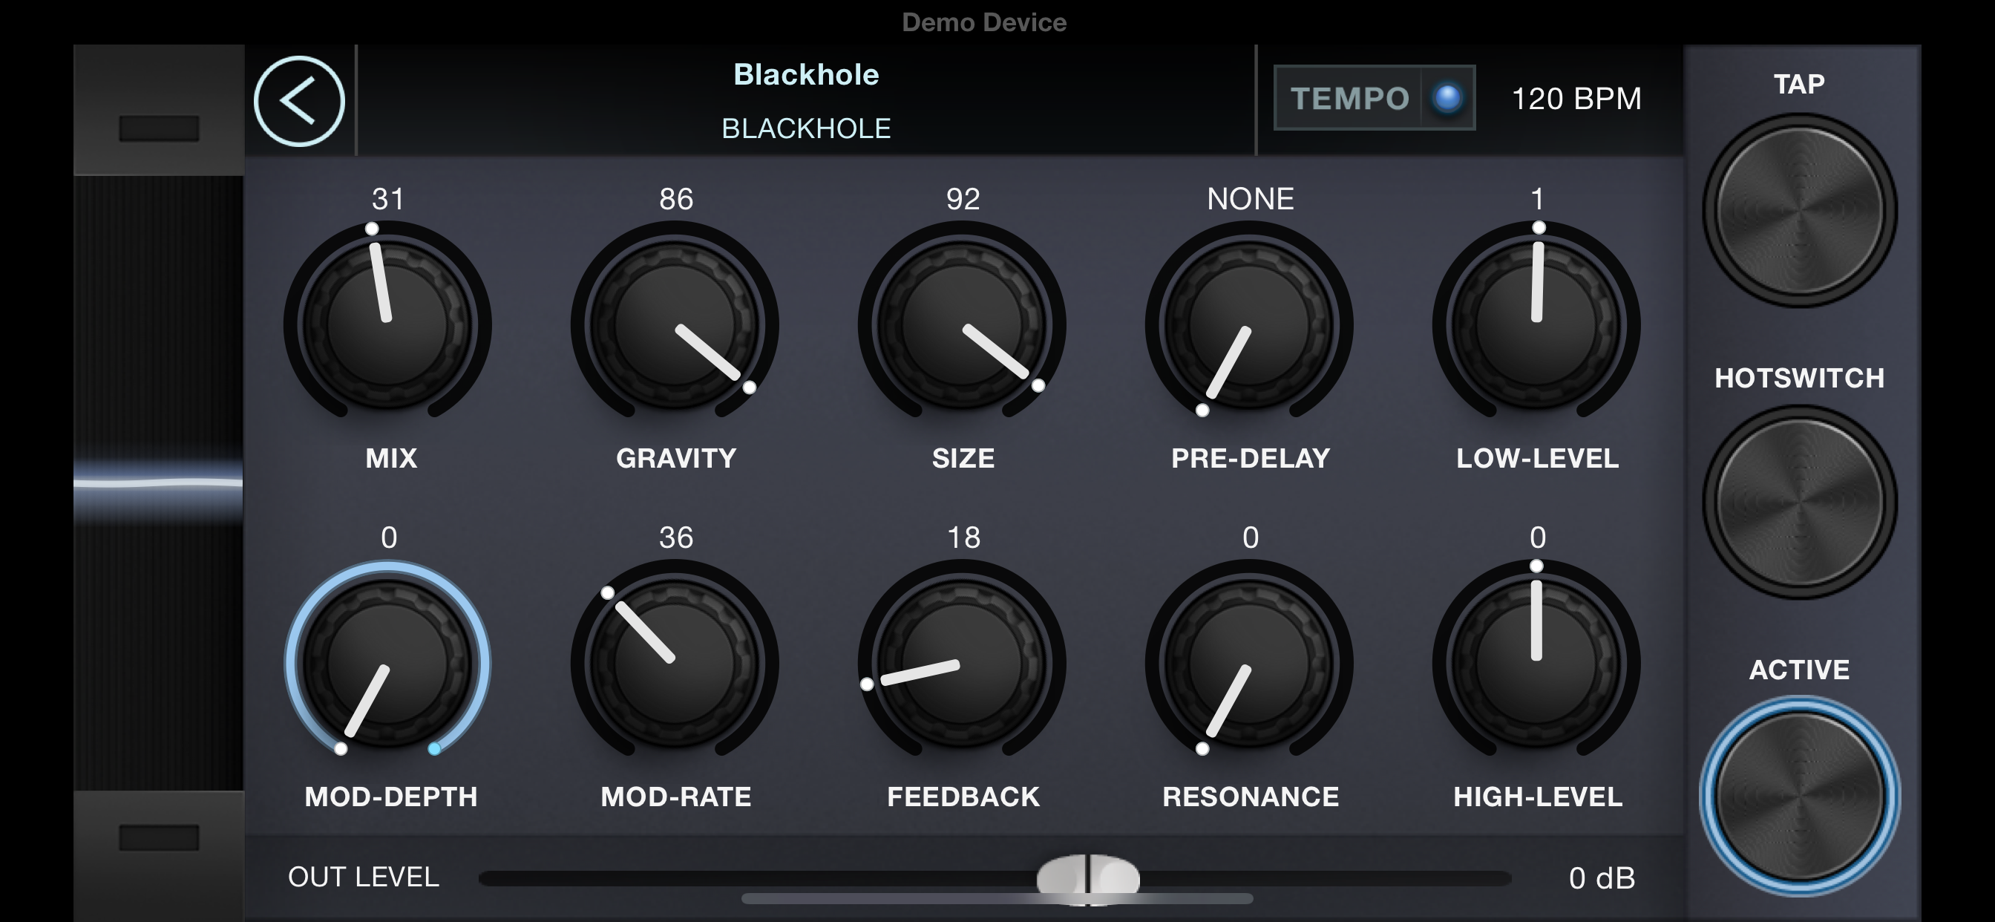Select the LOW-LEVEL knob
Image resolution: width=1995 pixels, height=922 pixels.
point(1536,323)
